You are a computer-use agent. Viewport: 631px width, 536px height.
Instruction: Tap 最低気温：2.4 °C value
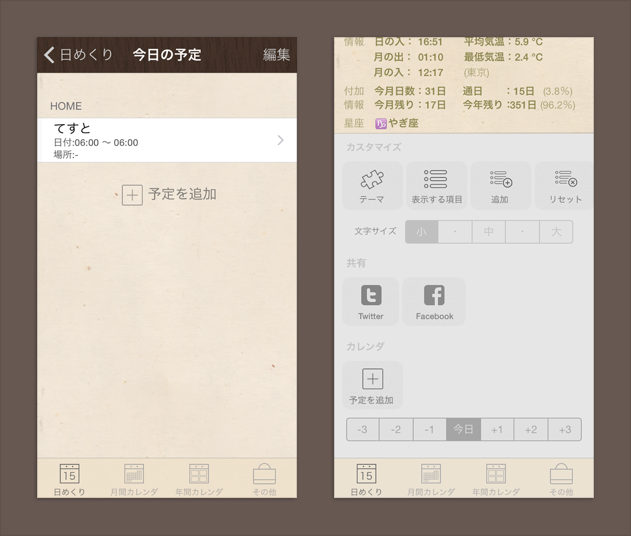pyautogui.click(x=503, y=57)
